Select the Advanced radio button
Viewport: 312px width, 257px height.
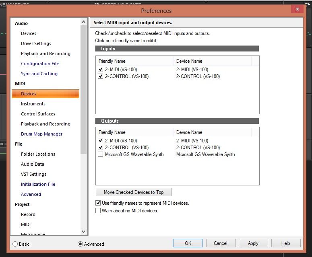(x=80, y=244)
